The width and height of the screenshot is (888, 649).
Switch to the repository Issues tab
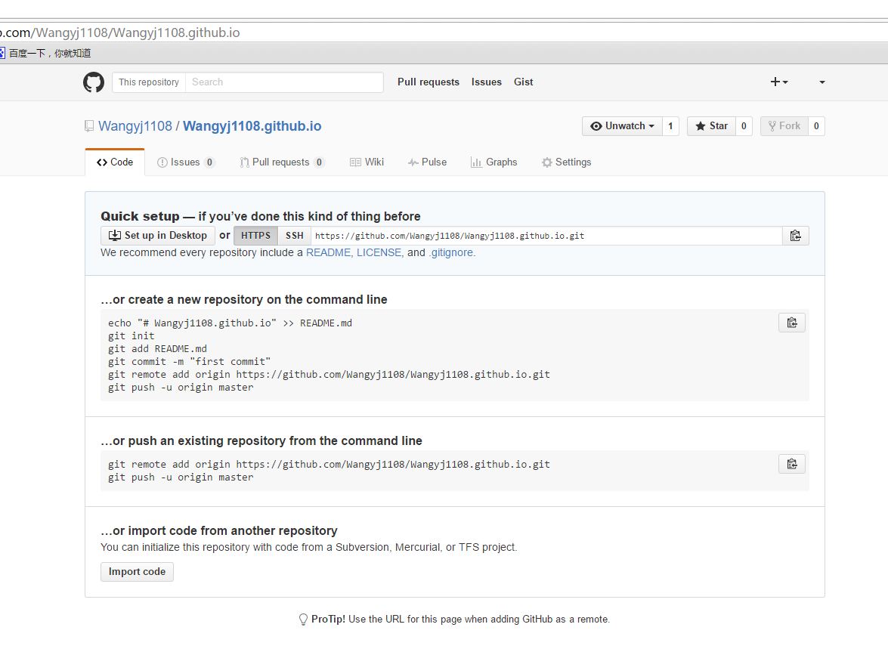185,162
